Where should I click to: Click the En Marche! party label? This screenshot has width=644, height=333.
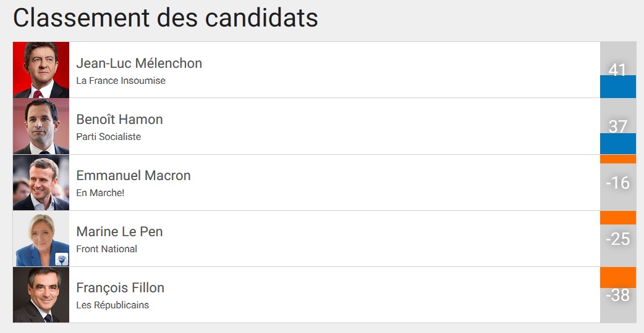point(100,193)
